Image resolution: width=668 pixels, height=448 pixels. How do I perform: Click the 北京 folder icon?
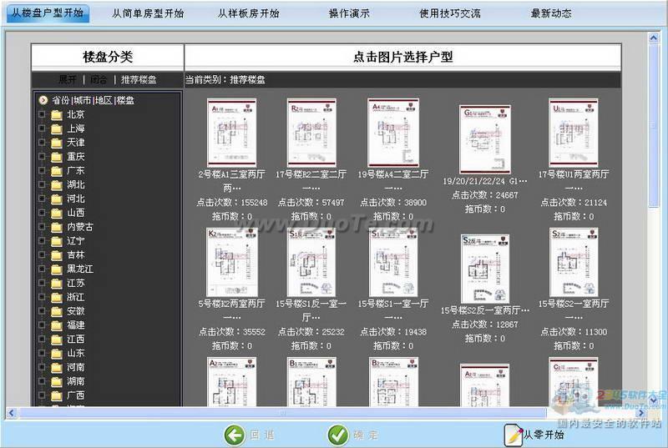tap(57, 114)
